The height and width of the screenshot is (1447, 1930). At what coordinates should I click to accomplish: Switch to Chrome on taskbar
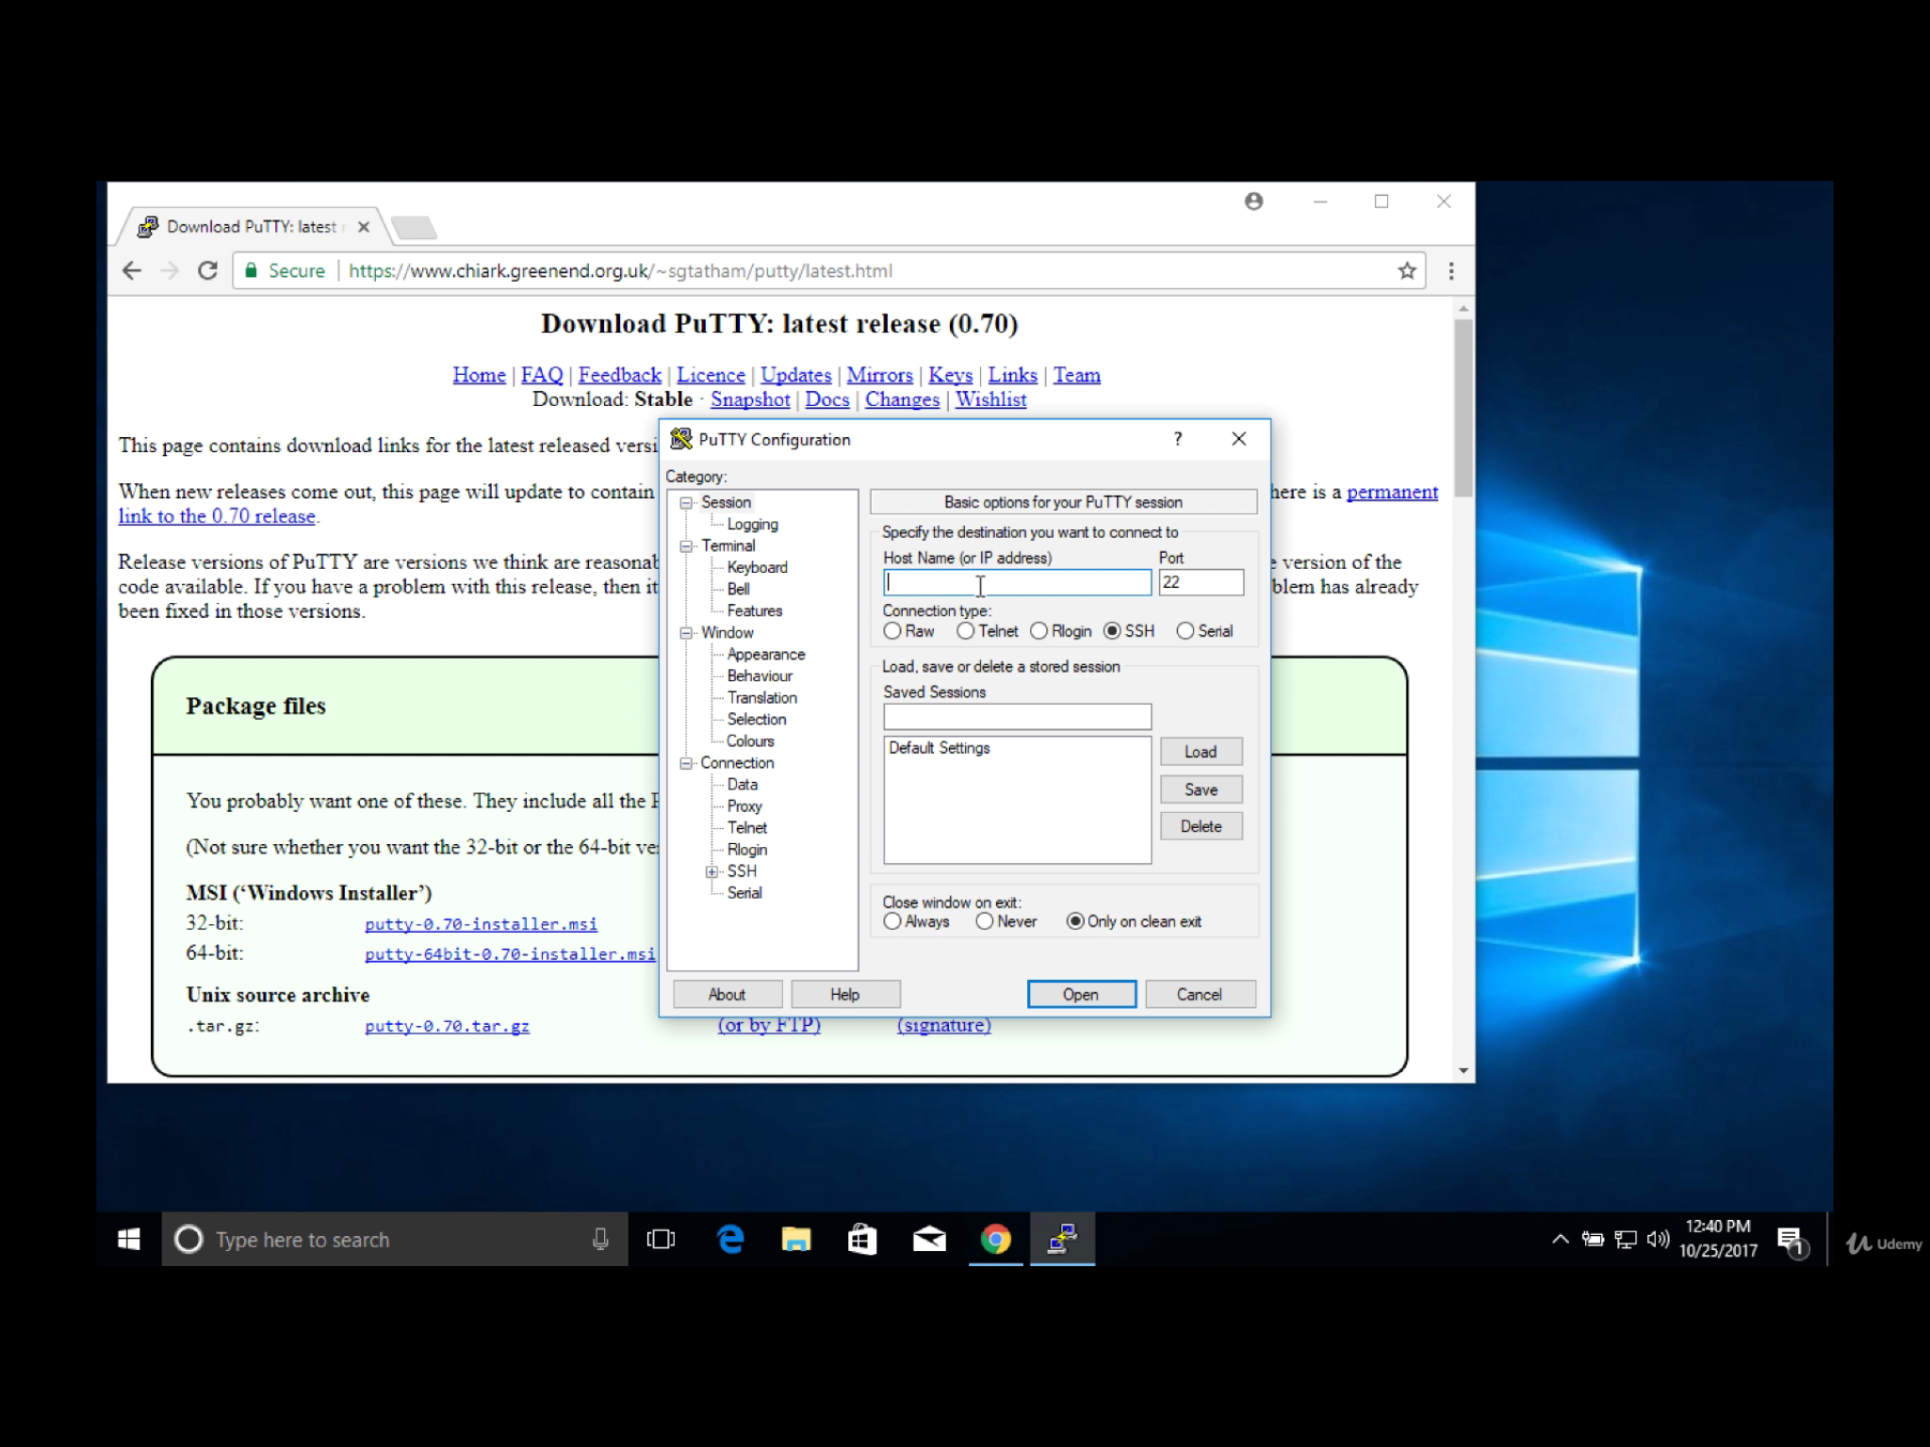(995, 1240)
